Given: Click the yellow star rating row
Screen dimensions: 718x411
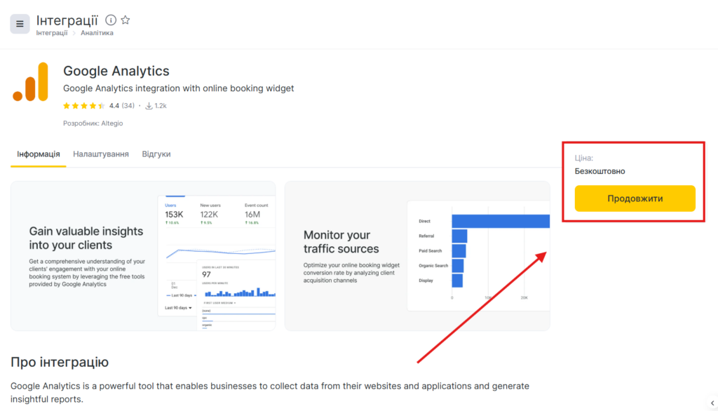Looking at the screenshot, I should point(84,106).
